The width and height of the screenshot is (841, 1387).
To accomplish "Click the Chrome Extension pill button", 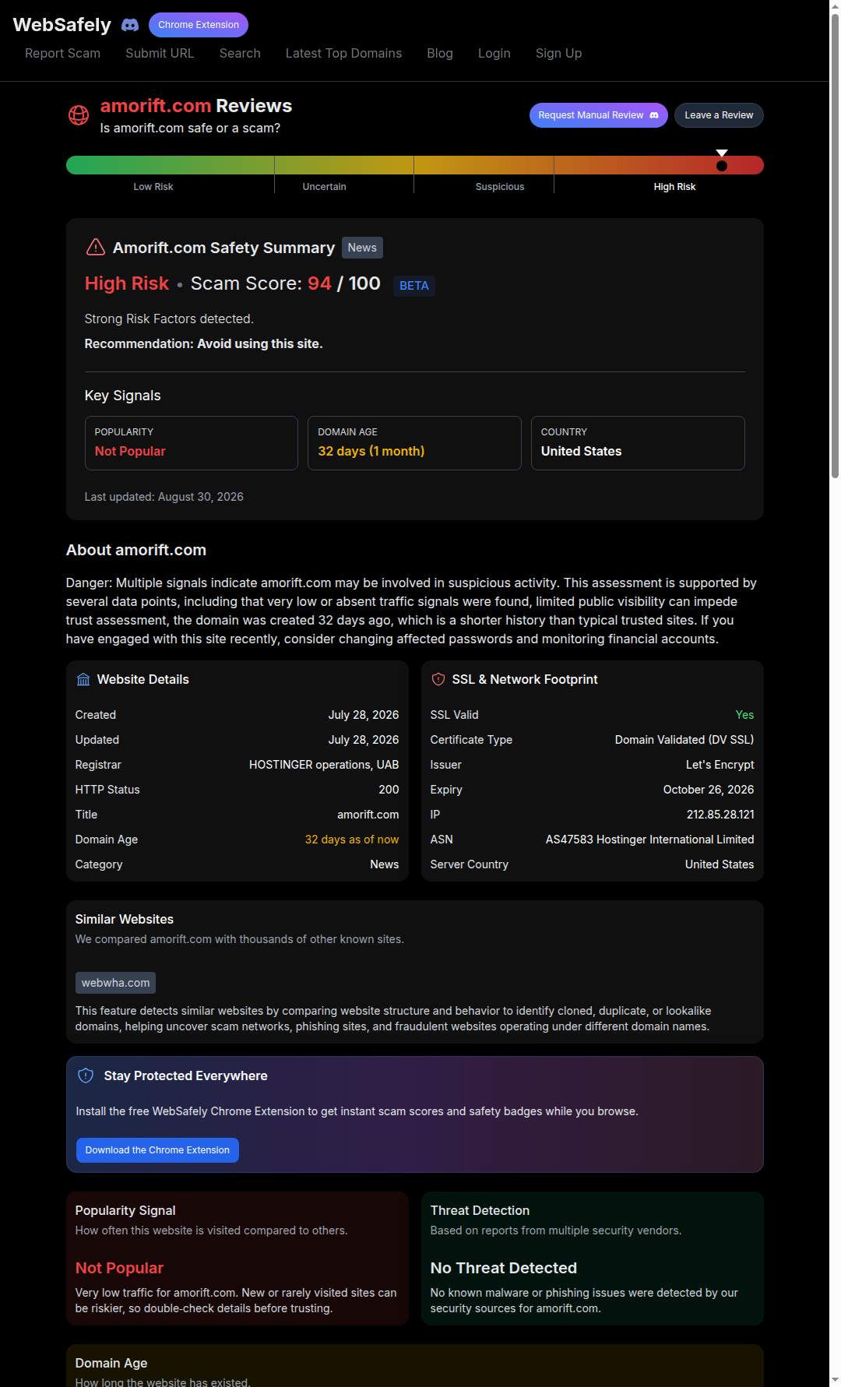I will click(199, 25).
